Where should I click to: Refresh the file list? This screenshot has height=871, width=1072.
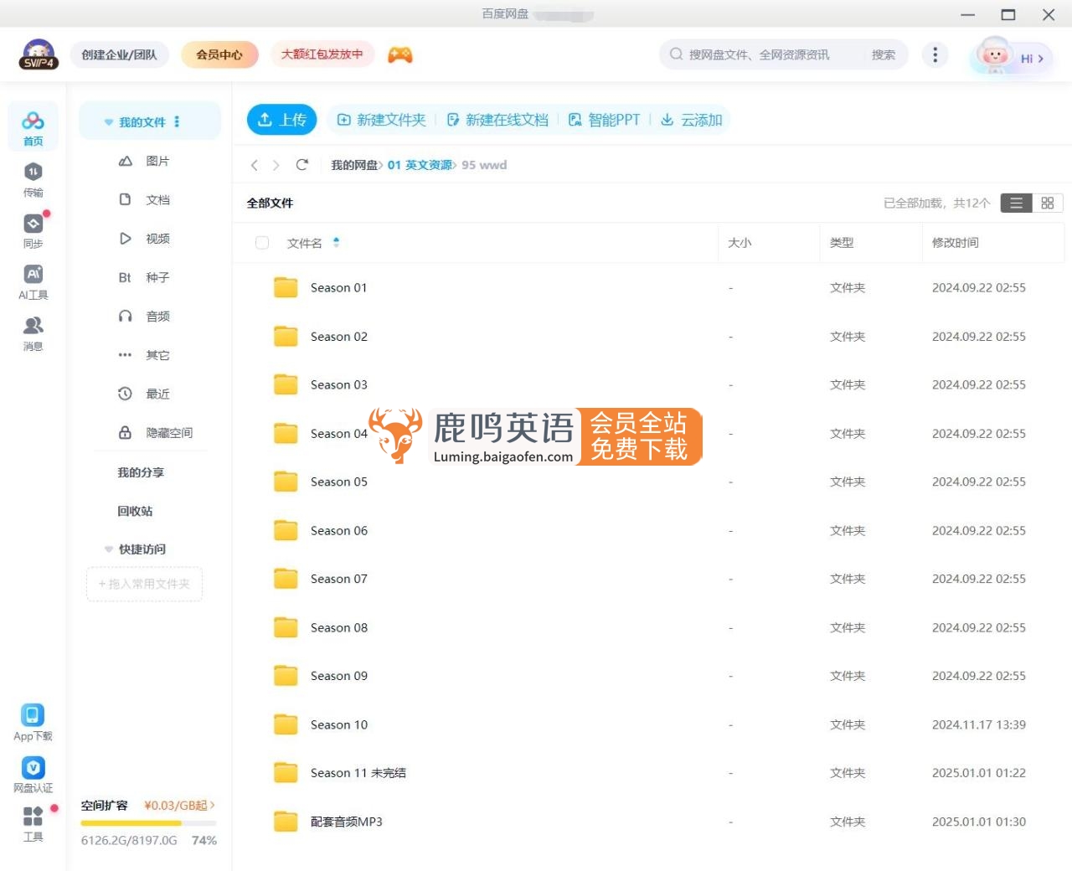[302, 165]
